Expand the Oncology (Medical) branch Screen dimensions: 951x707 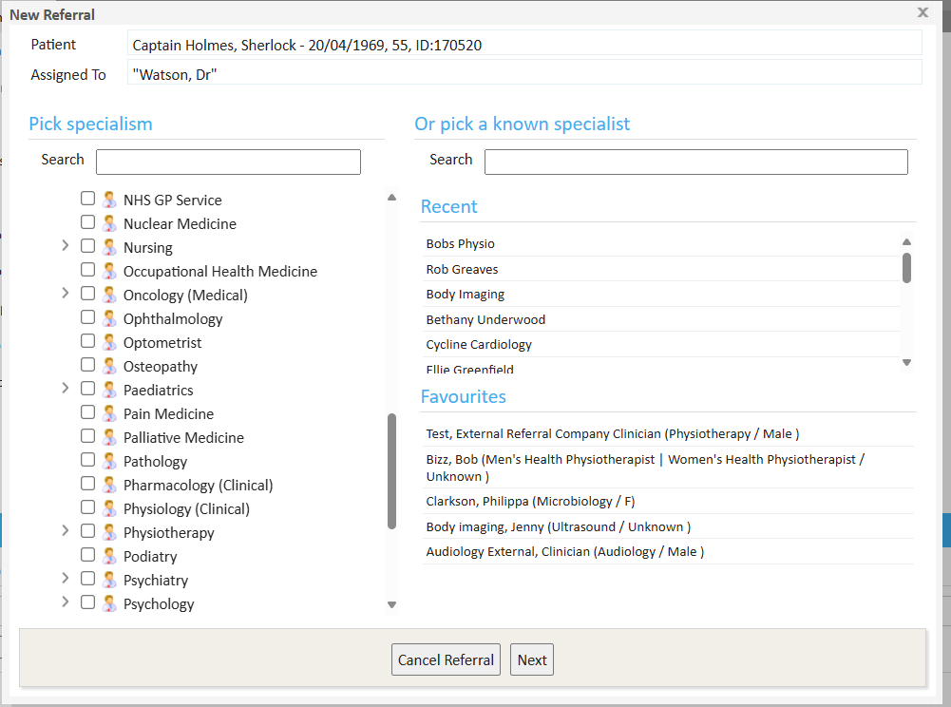tap(65, 294)
